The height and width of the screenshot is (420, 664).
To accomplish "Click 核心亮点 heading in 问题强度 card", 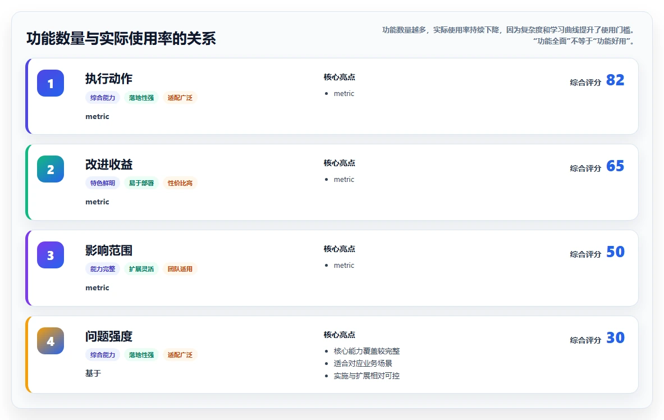I will (339, 335).
